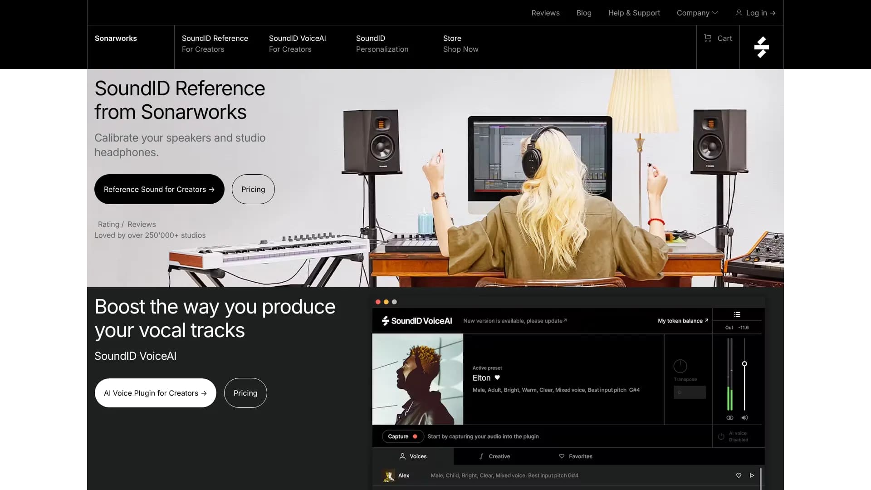Image resolution: width=871 pixels, height=490 pixels.
Task: Open the plugin list menu icon
Action: coord(737,314)
